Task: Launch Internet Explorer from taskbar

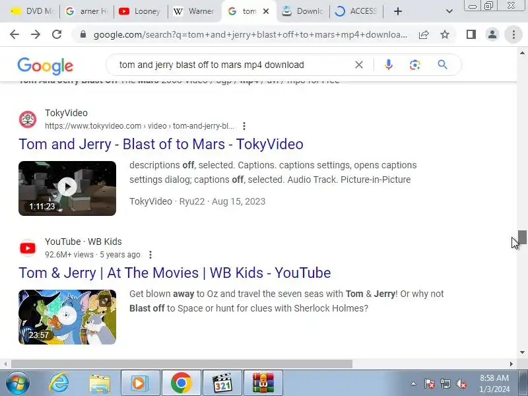Action: click(x=59, y=383)
